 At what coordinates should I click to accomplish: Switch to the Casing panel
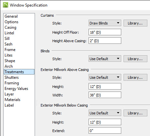[x=10, y=27]
